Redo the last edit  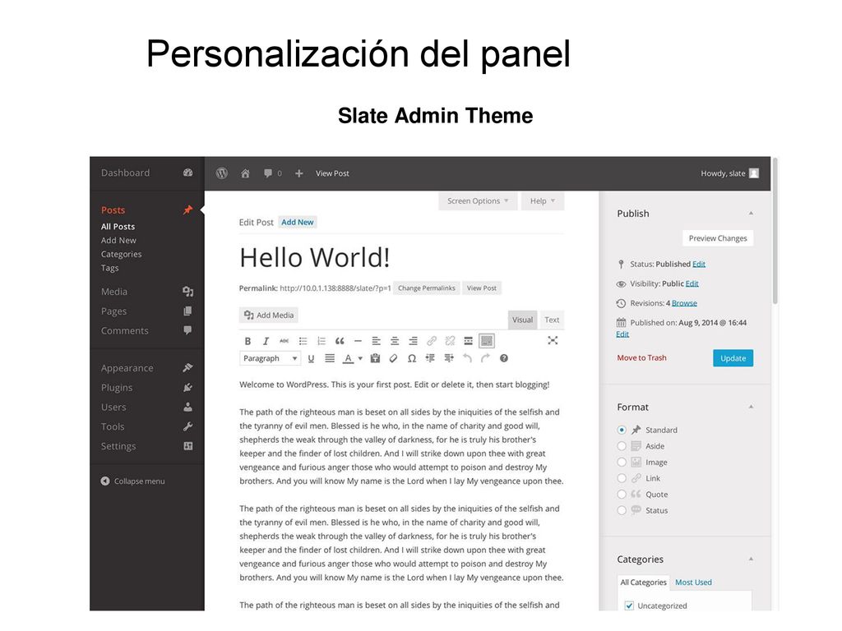[x=485, y=358]
